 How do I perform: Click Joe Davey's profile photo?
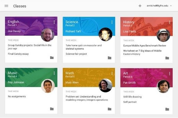48,35
